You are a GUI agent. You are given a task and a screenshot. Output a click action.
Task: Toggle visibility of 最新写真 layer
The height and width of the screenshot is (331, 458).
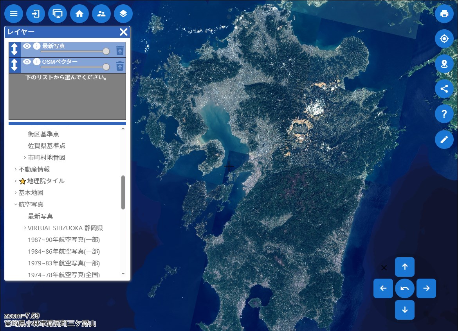coord(27,46)
